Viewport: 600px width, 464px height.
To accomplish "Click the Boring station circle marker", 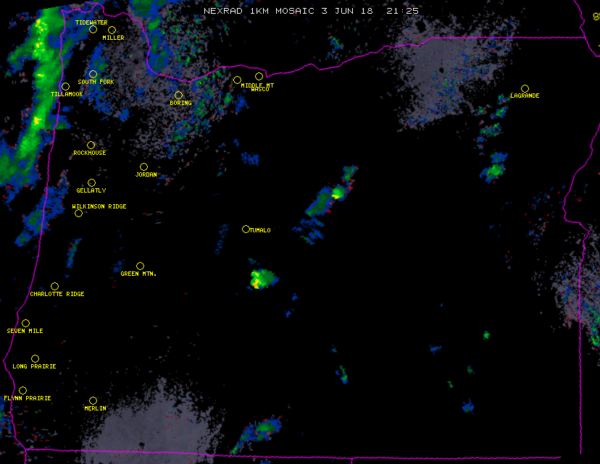I will tap(178, 95).
